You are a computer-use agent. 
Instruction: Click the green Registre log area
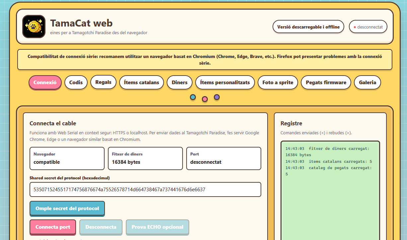[x=330, y=191]
